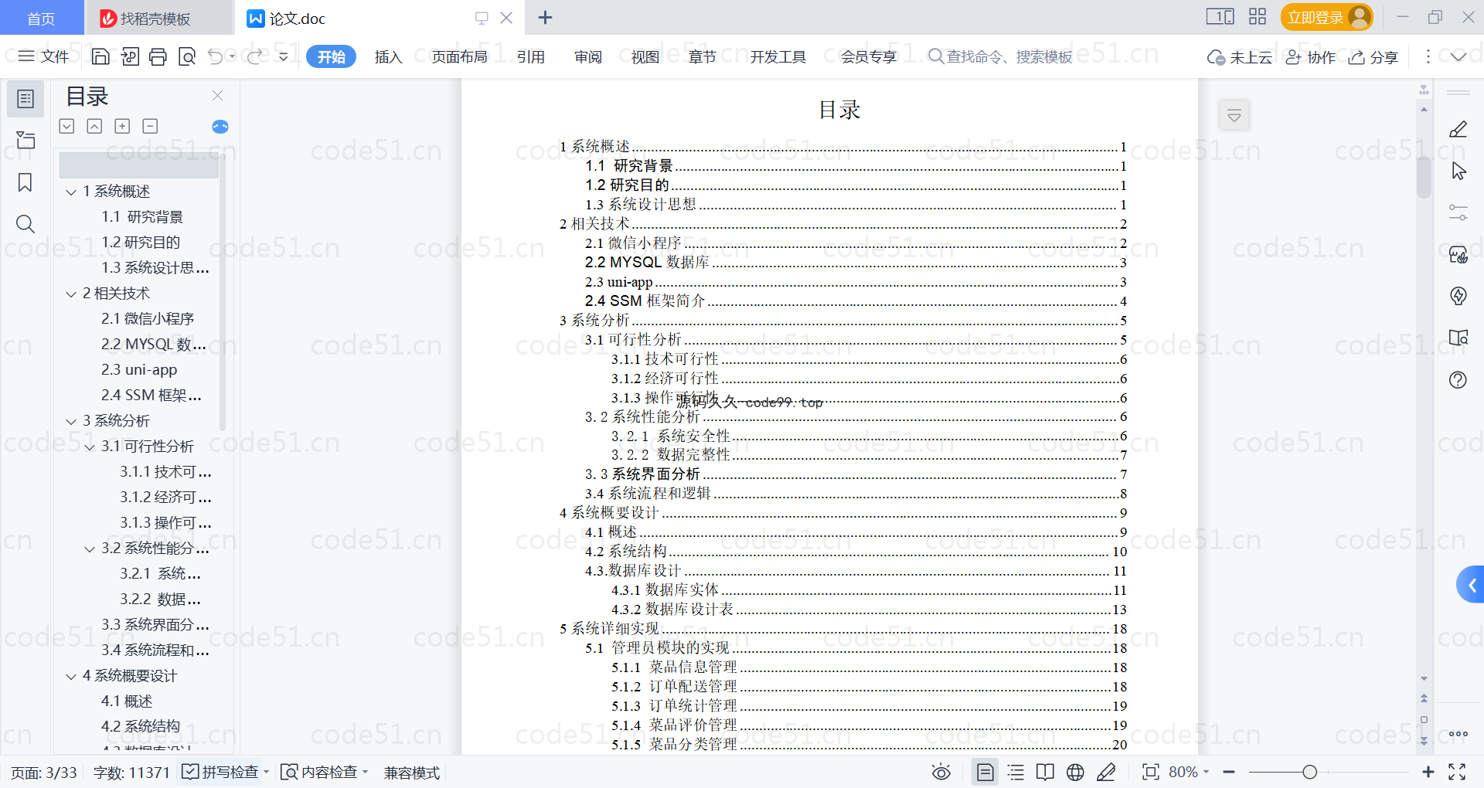Open the help question mark icon

tap(1458, 379)
